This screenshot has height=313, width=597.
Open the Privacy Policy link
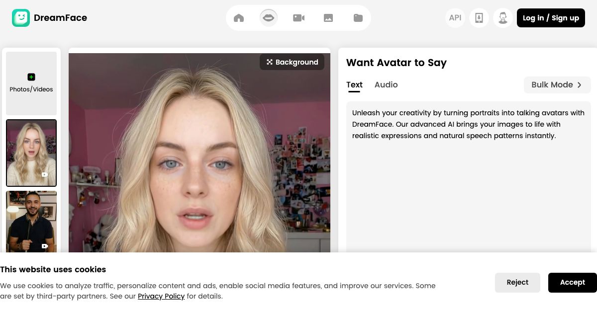pyautogui.click(x=161, y=296)
